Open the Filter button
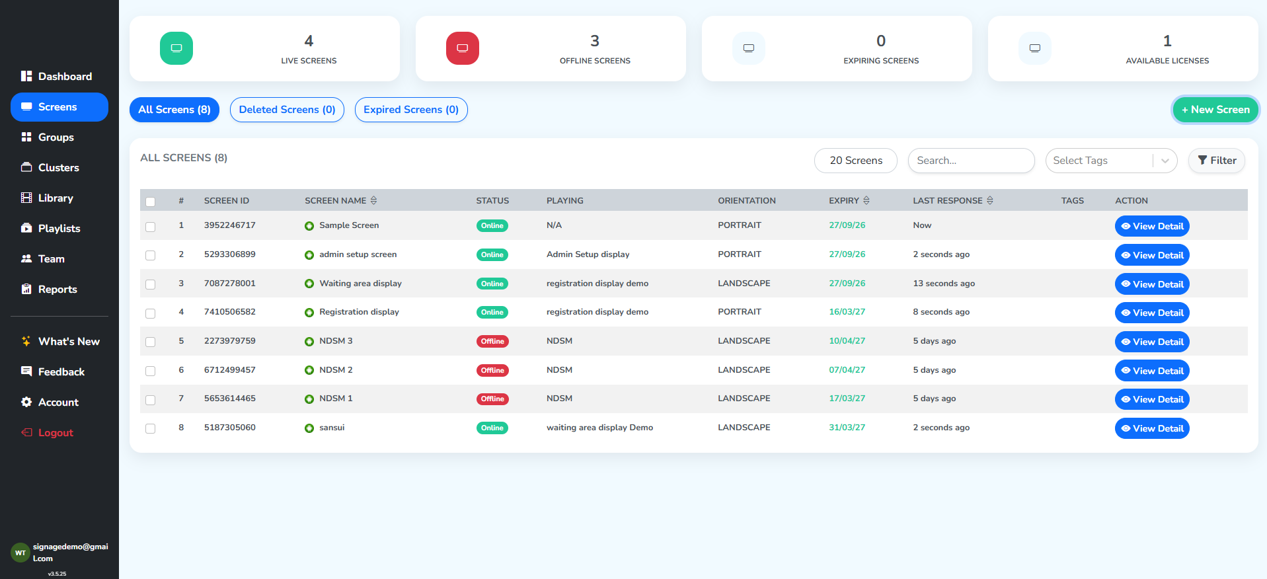1267x579 pixels. point(1217,161)
